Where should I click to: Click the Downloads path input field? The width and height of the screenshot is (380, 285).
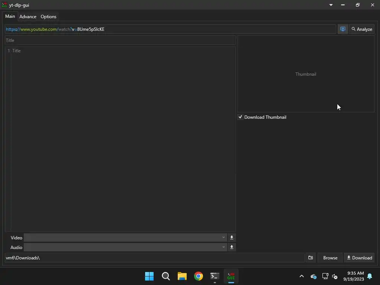pos(155,258)
